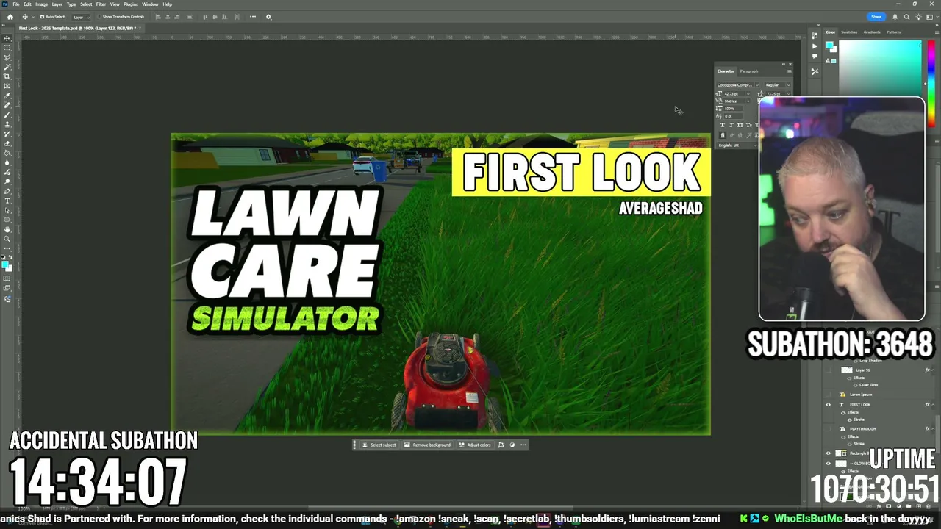The width and height of the screenshot is (941, 529).
Task: Select the Hand tool
Action: click(x=7, y=229)
